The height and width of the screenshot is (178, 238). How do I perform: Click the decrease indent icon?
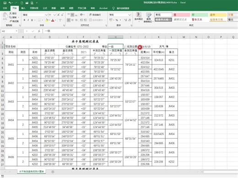[x=81, y=20]
